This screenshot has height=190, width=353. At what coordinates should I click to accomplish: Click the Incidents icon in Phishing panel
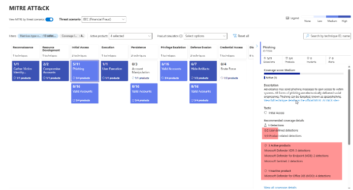(x=308, y=58)
